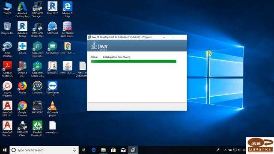Open the This PC desktop icon
The width and height of the screenshot is (274, 154).
[7, 9]
